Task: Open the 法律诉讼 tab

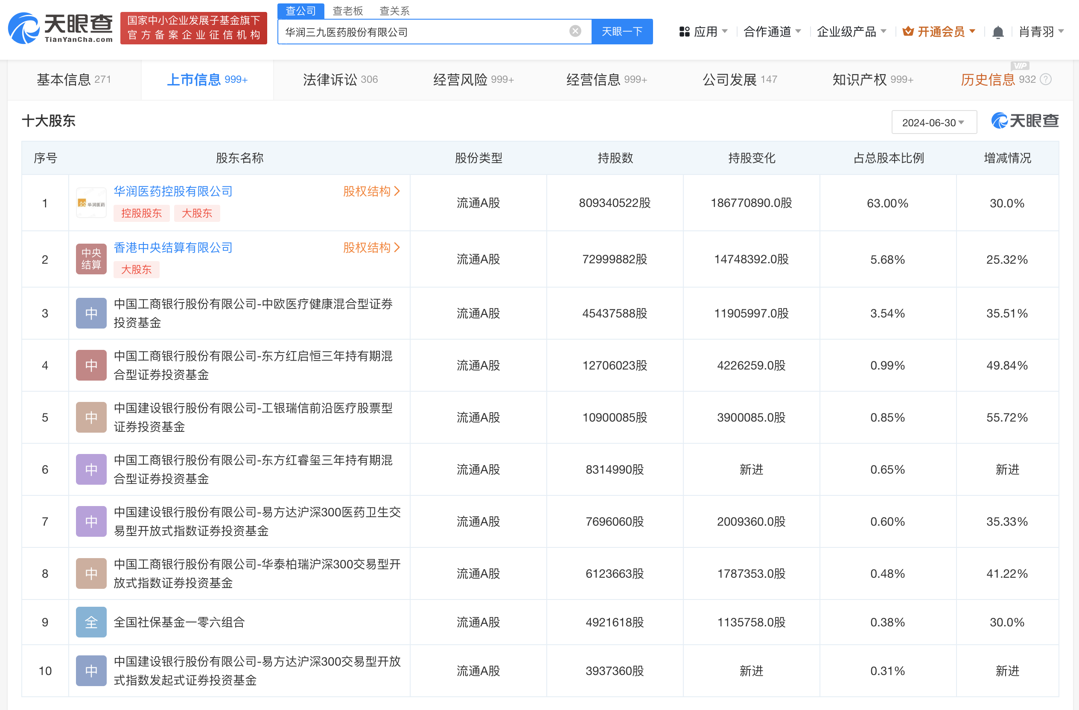Action: coord(340,80)
